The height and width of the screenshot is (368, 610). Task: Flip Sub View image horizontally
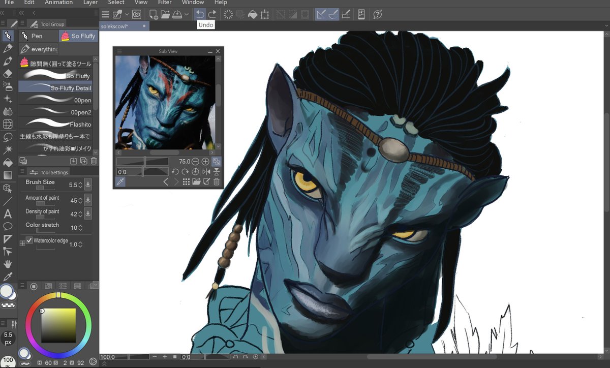[x=206, y=172]
